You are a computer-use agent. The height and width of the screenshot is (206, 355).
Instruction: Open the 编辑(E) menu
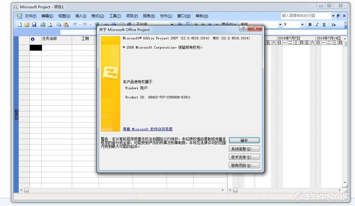[47, 16]
